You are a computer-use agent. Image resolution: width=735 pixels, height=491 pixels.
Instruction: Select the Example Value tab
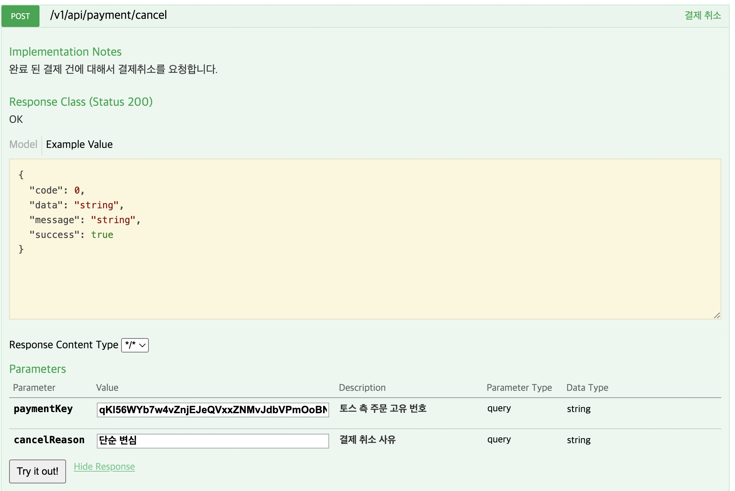coord(79,144)
